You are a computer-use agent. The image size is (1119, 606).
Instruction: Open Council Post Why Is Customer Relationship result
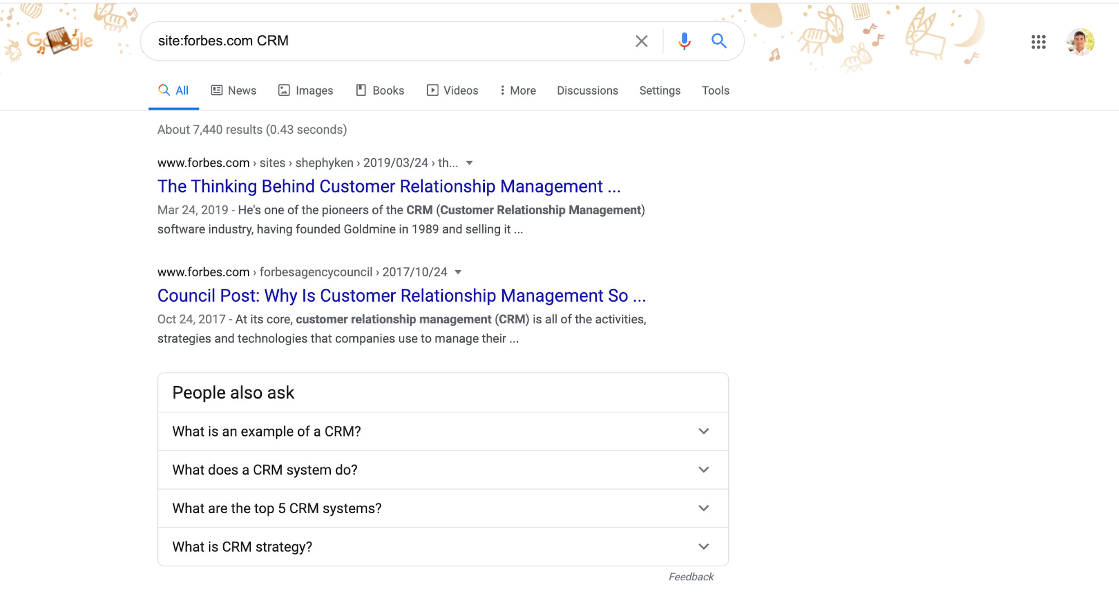pos(401,295)
